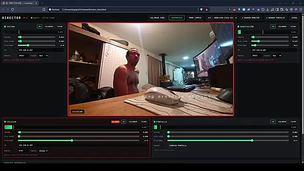
Task: Open the Habitación Fuente type dropdown
Action: click(276, 56)
